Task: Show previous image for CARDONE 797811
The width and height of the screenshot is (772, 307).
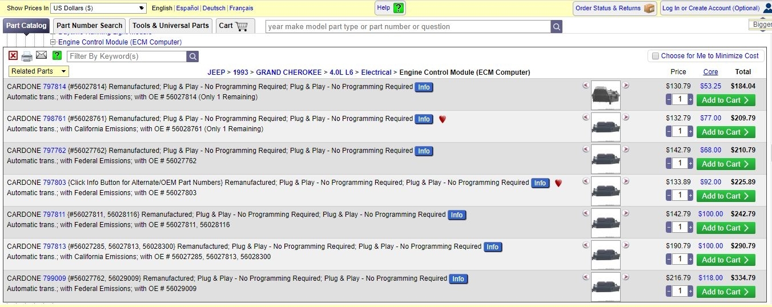Action: (586, 213)
